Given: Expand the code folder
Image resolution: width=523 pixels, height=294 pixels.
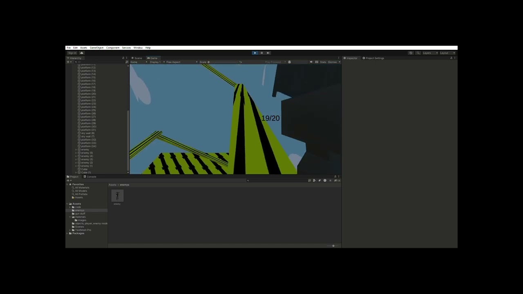Looking at the screenshot, I should tap(70, 207).
